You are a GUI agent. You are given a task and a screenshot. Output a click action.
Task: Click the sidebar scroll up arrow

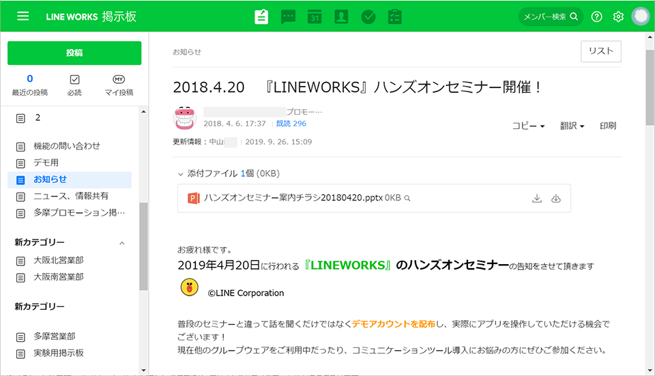coord(144,111)
